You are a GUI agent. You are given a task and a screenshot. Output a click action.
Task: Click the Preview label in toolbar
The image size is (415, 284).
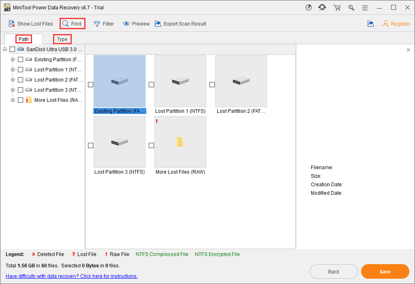(141, 24)
